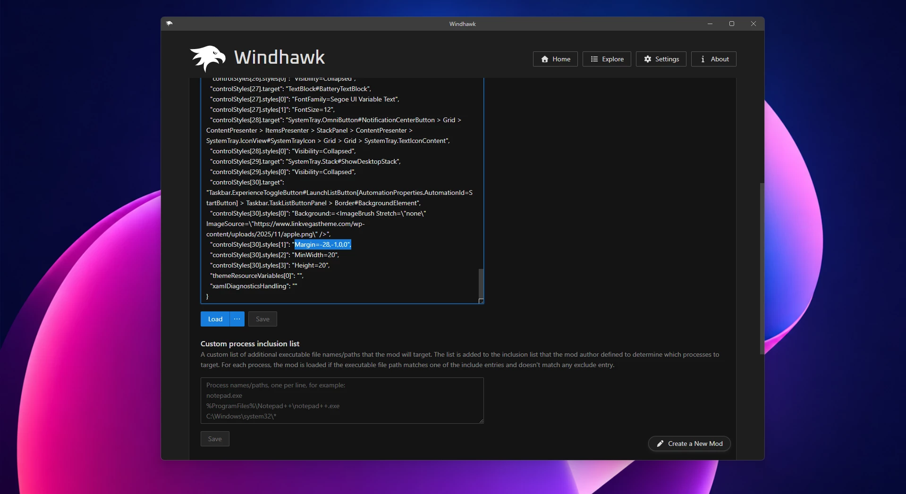The width and height of the screenshot is (906, 494).
Task: Click the Height=20 style line
Action: click(x=270, y=265)
